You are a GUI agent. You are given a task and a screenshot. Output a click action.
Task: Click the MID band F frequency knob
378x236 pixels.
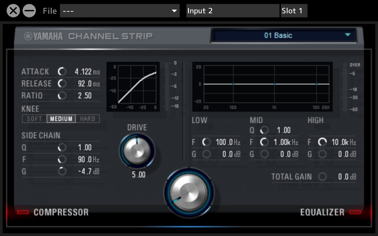point(264,142)
